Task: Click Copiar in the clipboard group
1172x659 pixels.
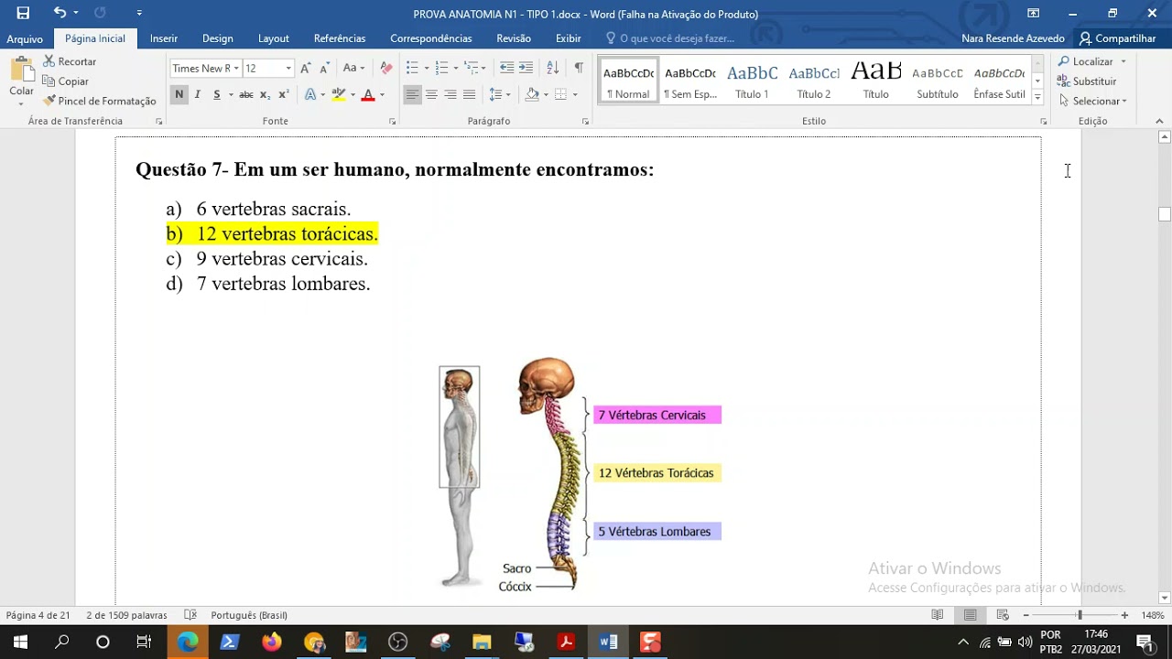Action: pyautogui.click(x=66, y=81)
